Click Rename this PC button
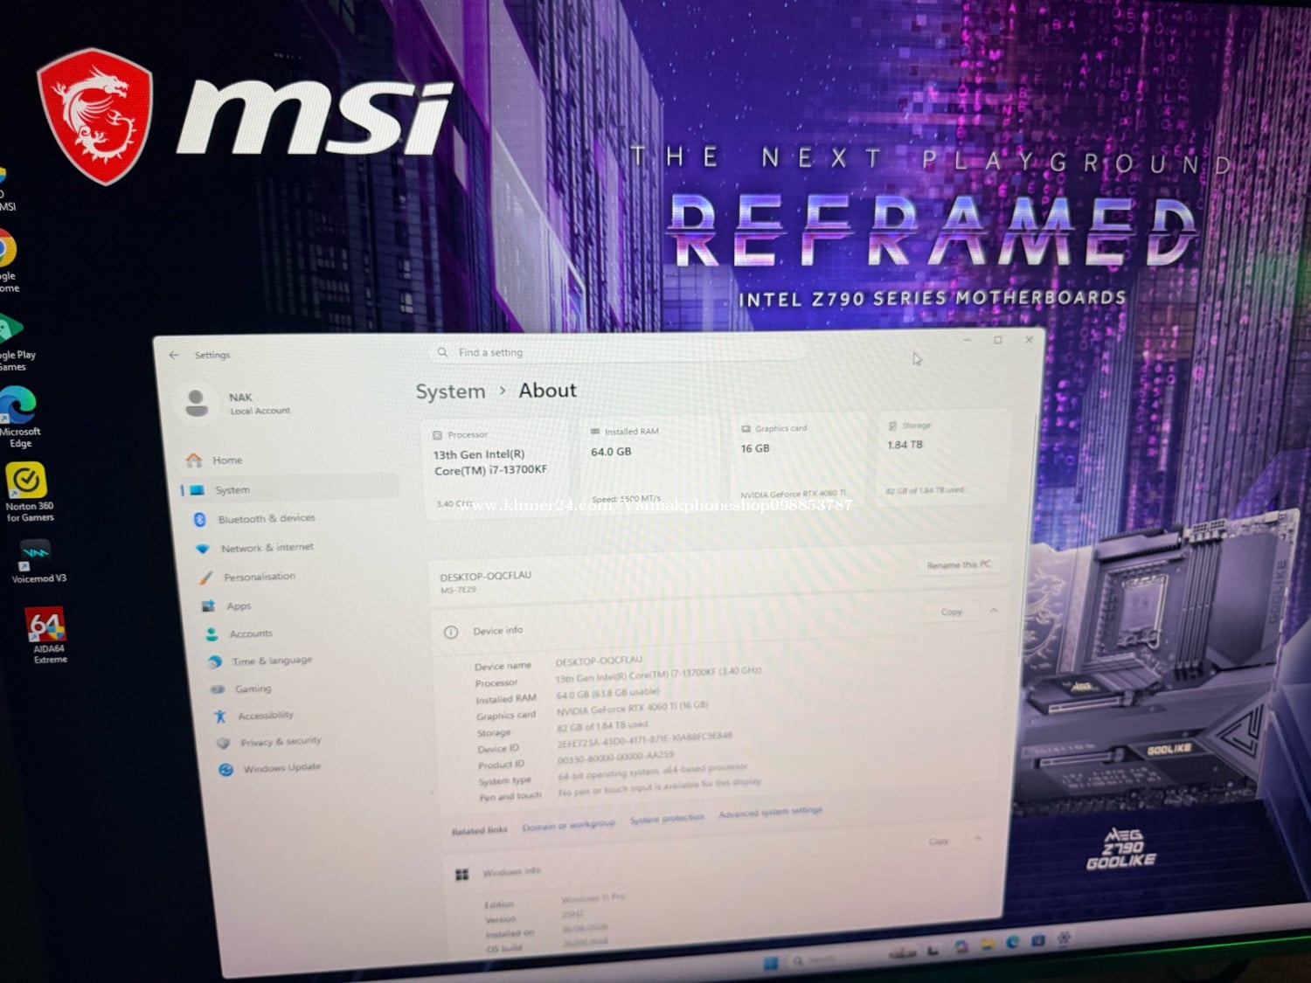Image resolution: width=1311 pixels, height=983 pixels. point(959,564)
